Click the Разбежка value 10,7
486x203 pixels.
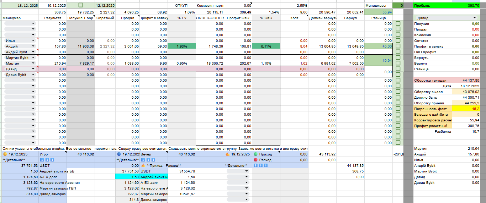tap(466, 131)
